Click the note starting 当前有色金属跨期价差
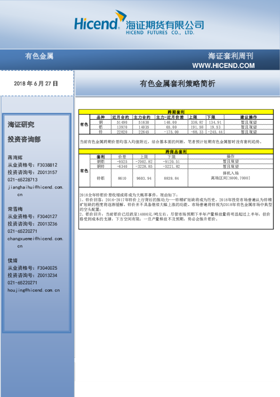Viewport: 280px width, 397px height. pyautogui.click(x=171, y=142)
